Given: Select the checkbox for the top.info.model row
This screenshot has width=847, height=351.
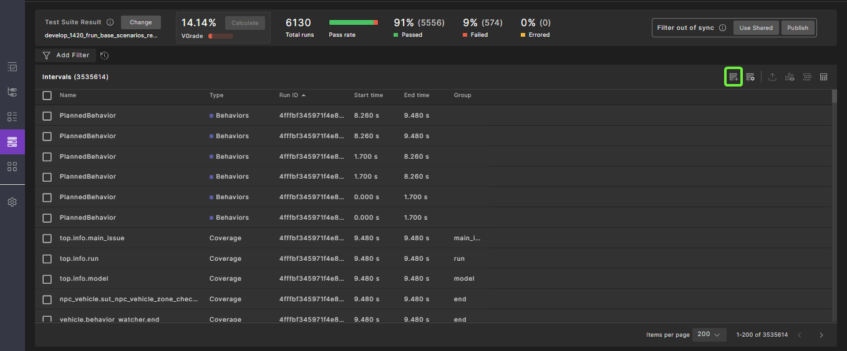Looking at the screenshot, I should [47, 279].
